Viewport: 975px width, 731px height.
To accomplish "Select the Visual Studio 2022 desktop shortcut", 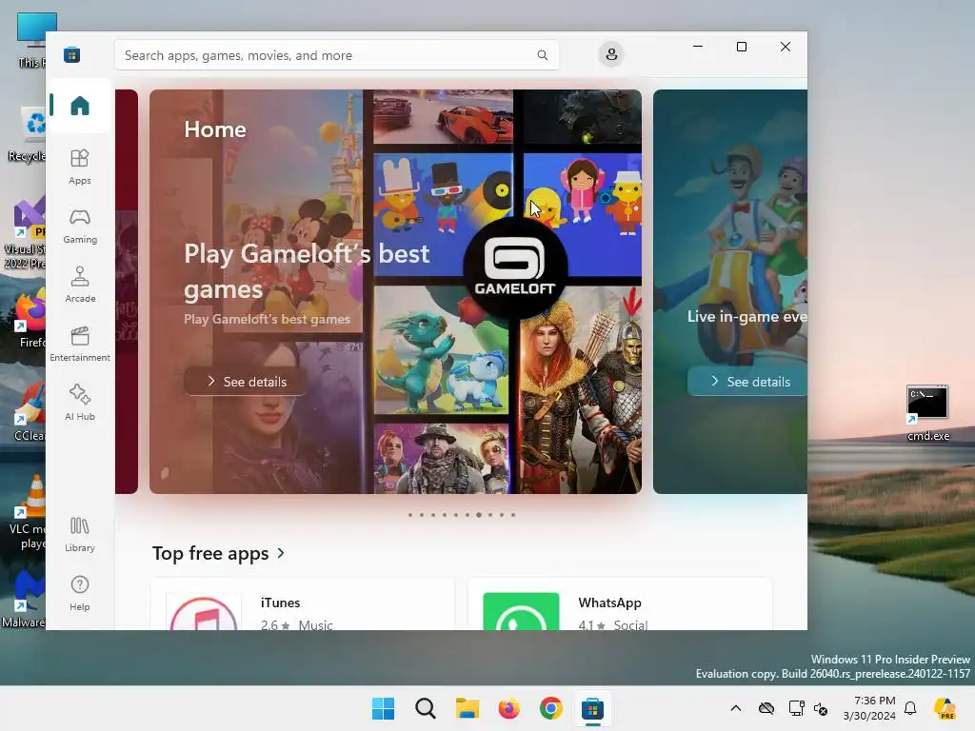I will 25,233.
